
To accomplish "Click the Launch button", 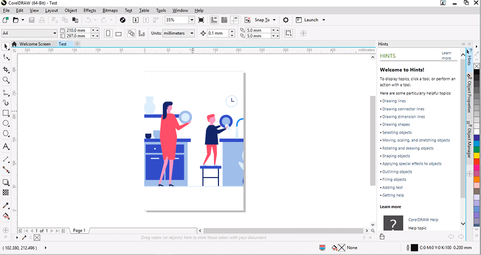I will click(x=311, y=20).
